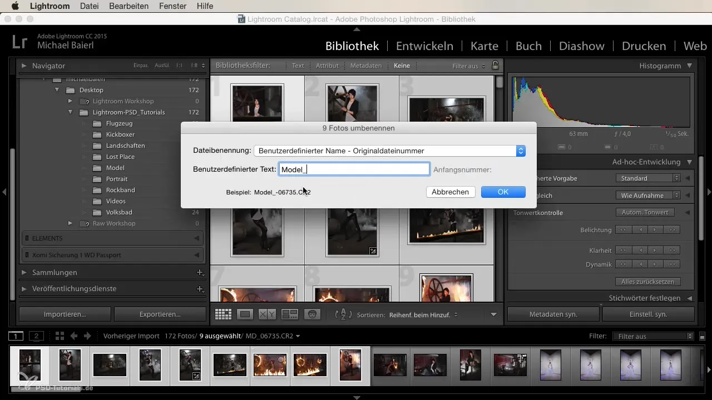Decrease exposure by large step
Screen dimensions: 712x400
point(624,230)
